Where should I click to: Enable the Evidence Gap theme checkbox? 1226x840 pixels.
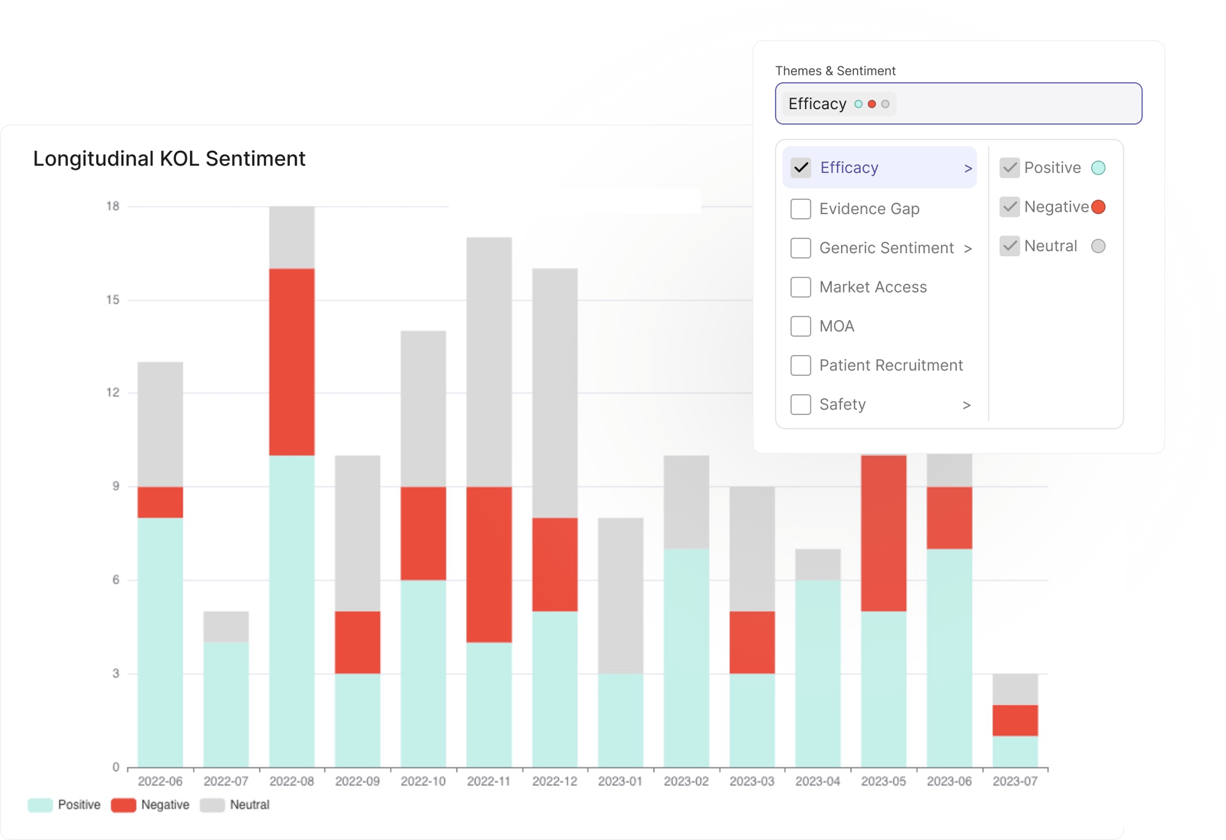[800, 208]
